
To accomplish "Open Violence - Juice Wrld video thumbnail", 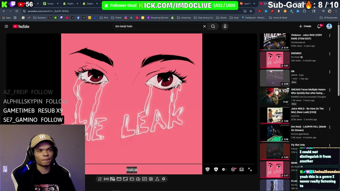I will coord(275,41).
